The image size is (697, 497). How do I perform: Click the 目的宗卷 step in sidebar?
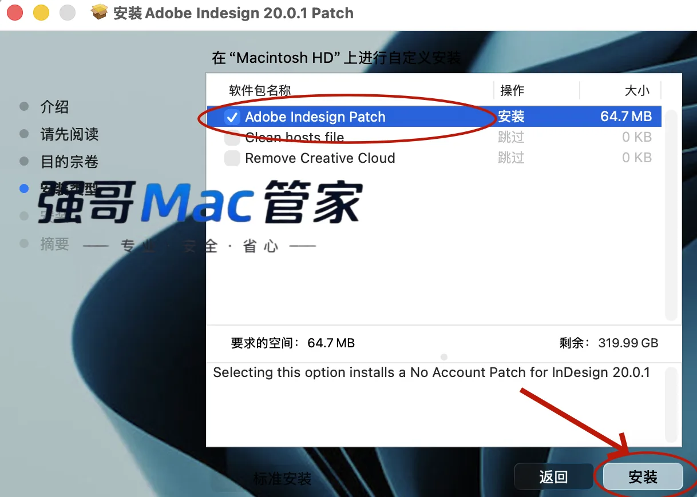[x=69, y=162]
